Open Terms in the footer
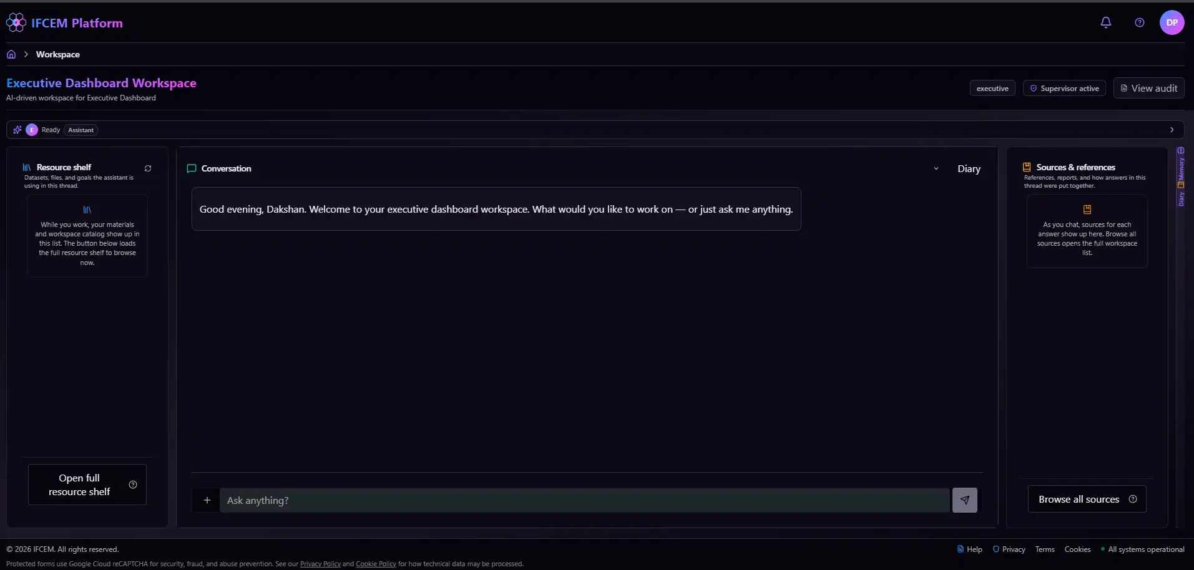1194x570 pixels. (x=1045, y=549)
